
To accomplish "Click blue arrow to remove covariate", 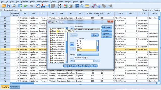I will (72, 44).
